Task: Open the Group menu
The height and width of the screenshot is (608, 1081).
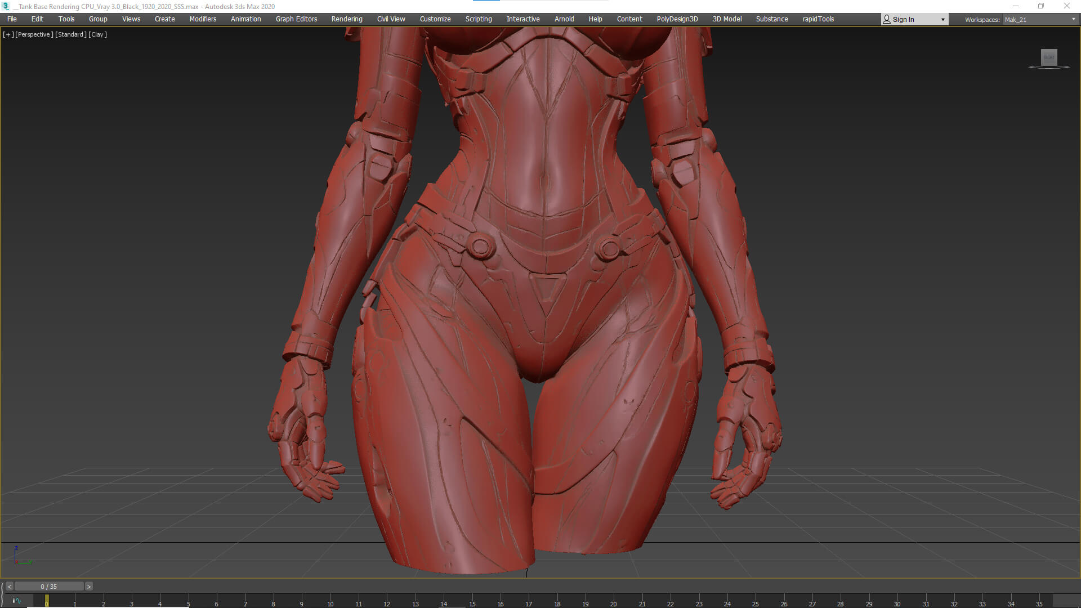Action: 98,19
